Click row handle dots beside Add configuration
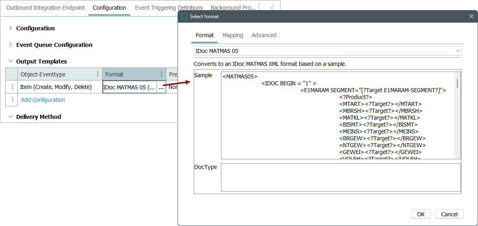The width and height of the screenshot is (478, 226). click(12, 100)
